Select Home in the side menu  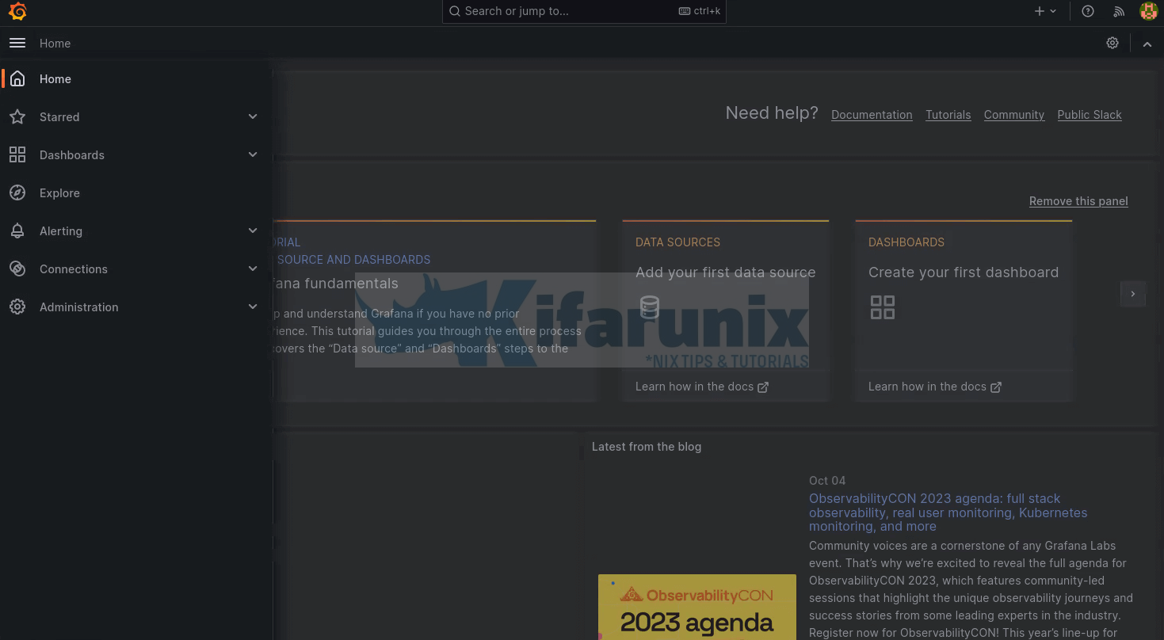click(55, 79)
